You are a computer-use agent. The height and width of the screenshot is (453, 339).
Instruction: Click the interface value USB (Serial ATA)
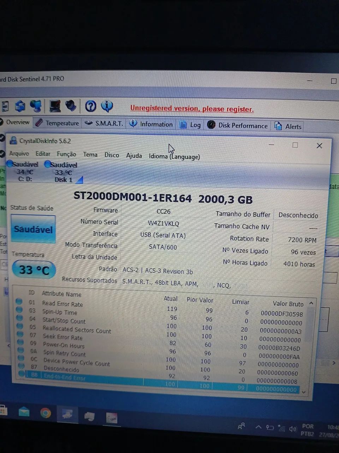(x=163, y=235)
